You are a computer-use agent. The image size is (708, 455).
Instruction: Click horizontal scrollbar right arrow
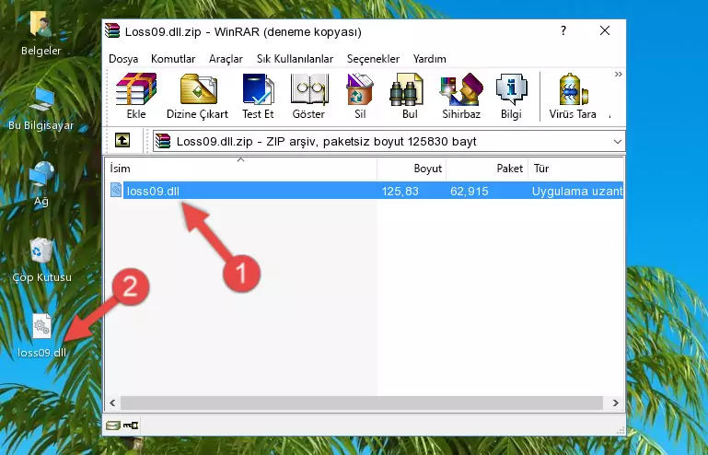coord(615,402)
